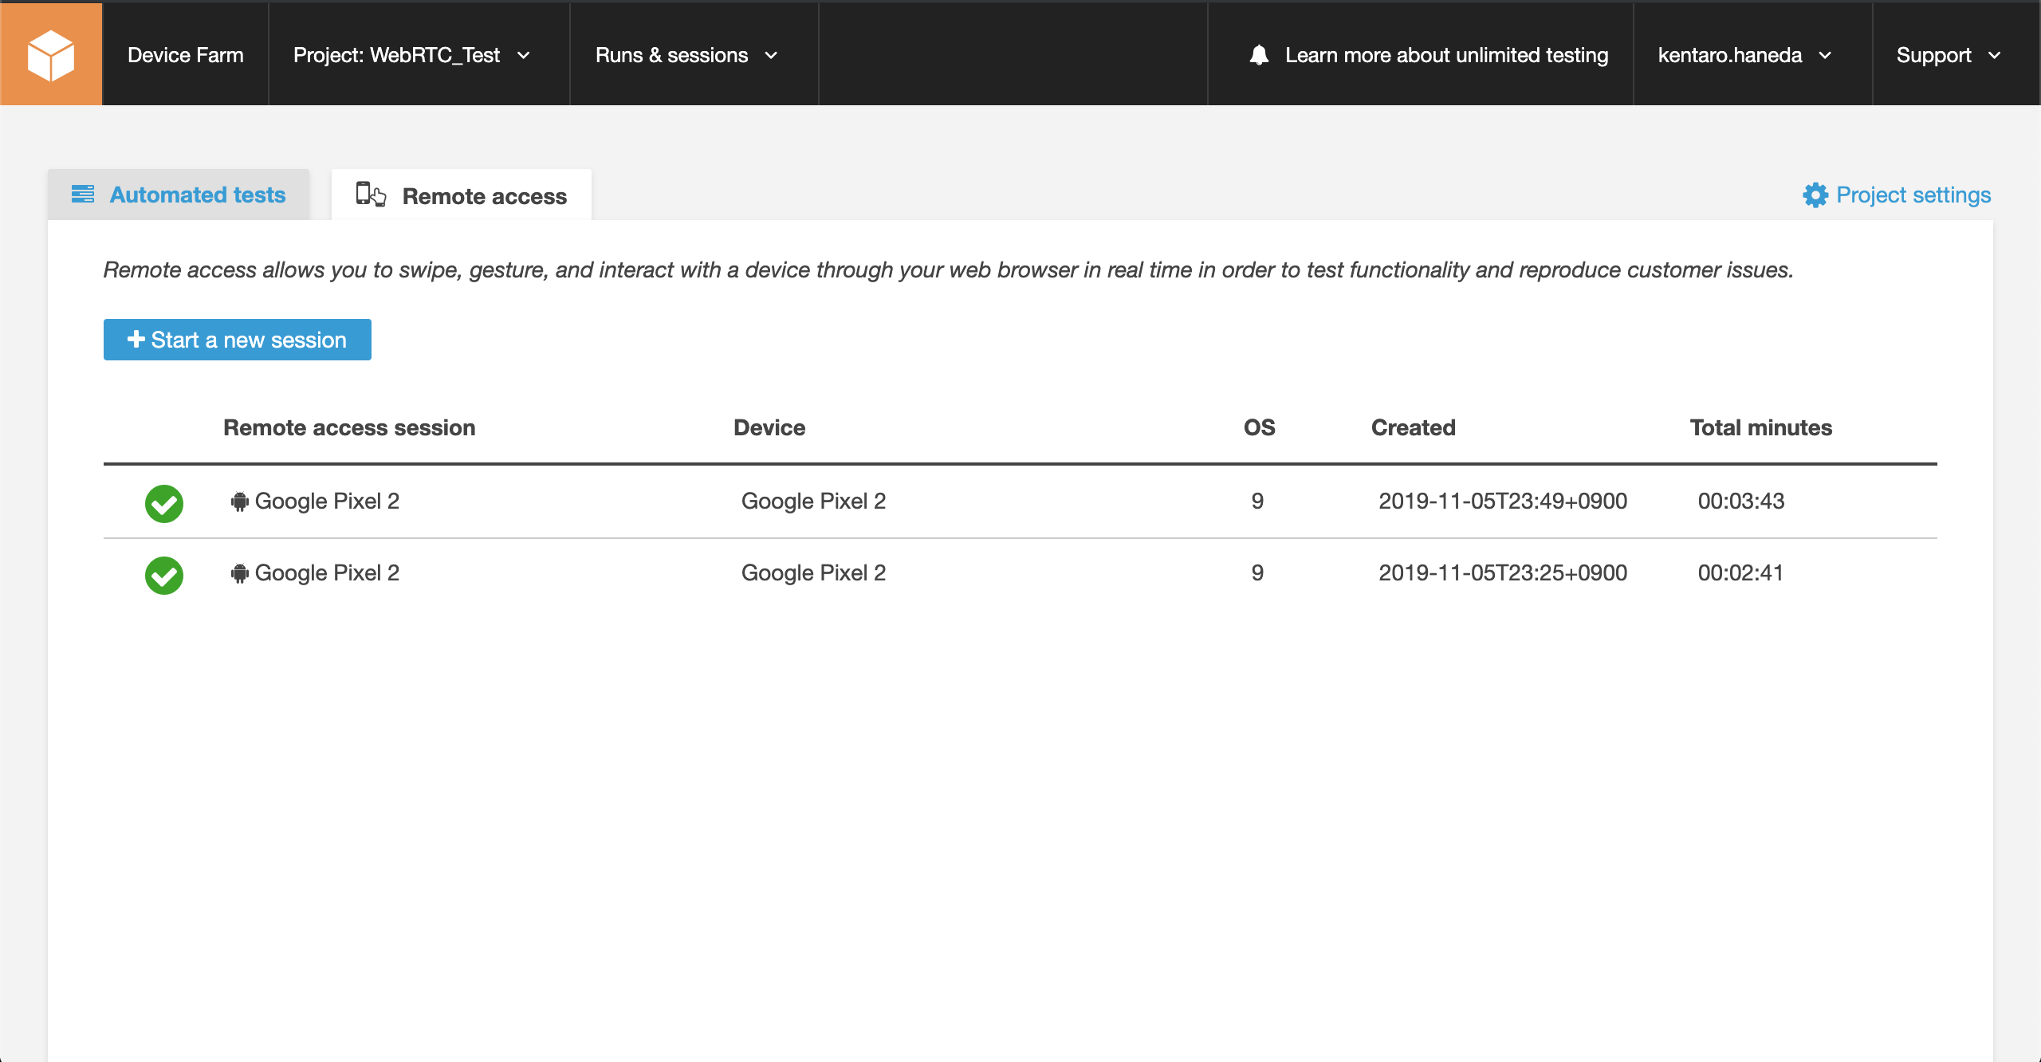Click total minutes value 00:03:43
Screen dimensions: 2041x1062
(1741, 501)
